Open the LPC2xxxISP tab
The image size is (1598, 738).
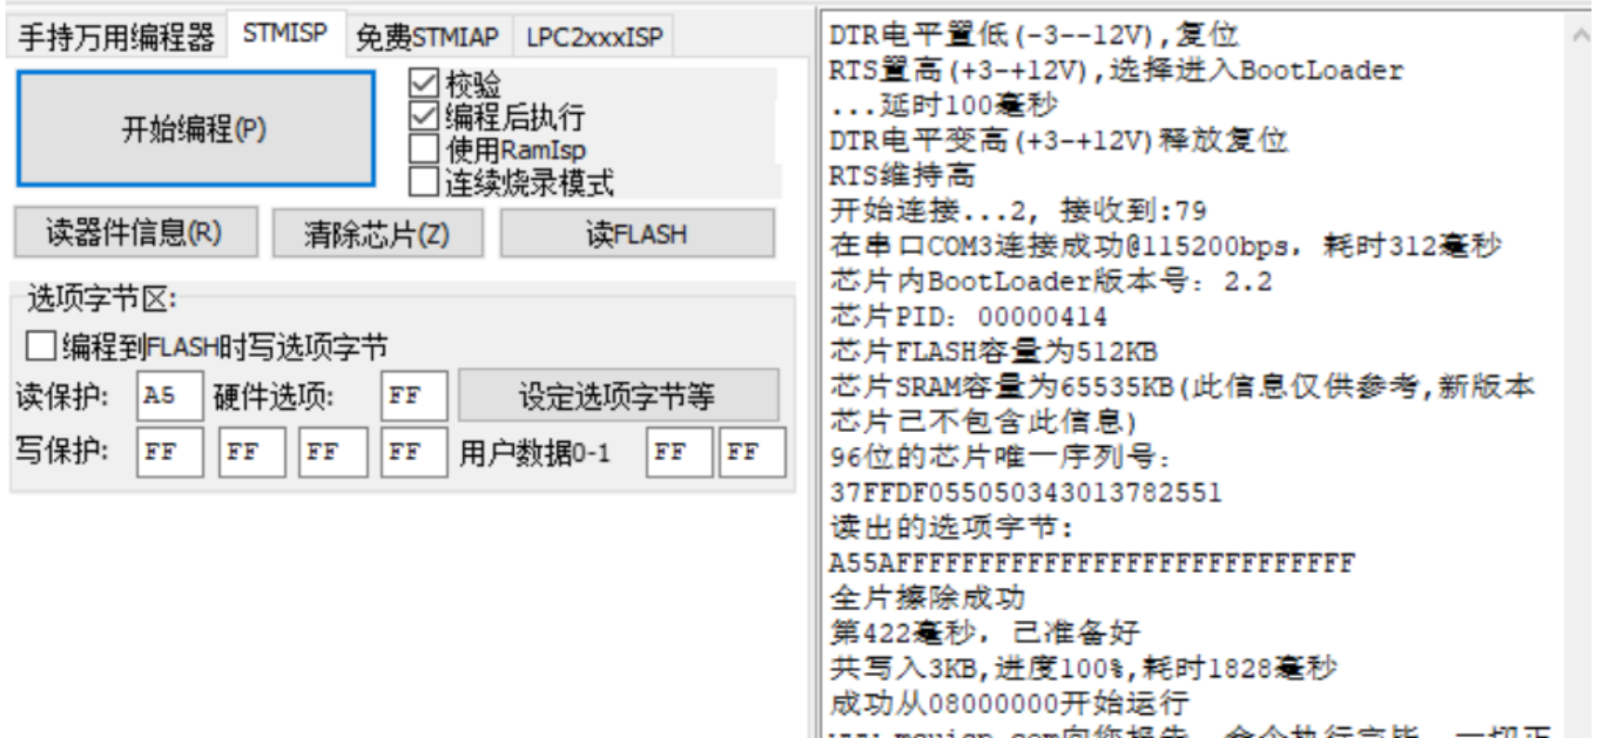pos(594,37)
